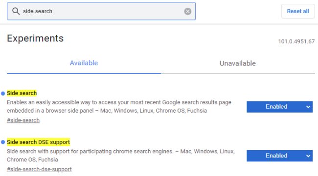Click the blue dot beside Side search DSE support

[x=3, y=142]
